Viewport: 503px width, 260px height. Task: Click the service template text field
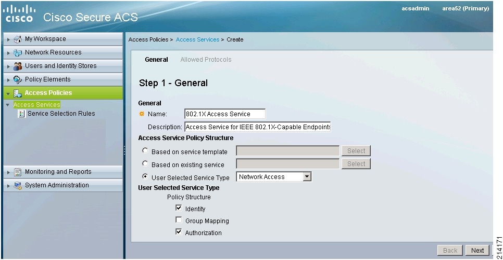[288, 150]
